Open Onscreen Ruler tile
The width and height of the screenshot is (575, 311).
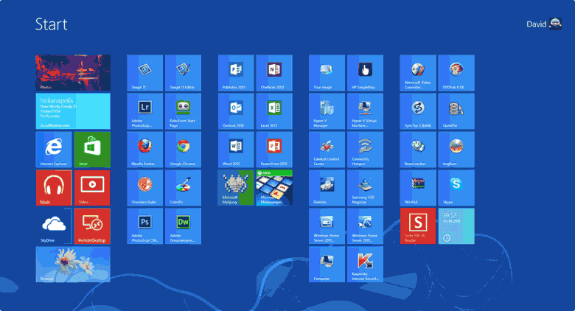pyautogui.click(x=144, y=187)
